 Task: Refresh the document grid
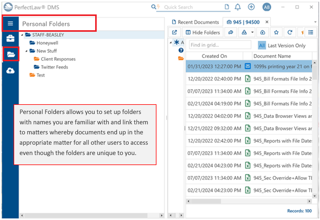click(x=290, y=32)
